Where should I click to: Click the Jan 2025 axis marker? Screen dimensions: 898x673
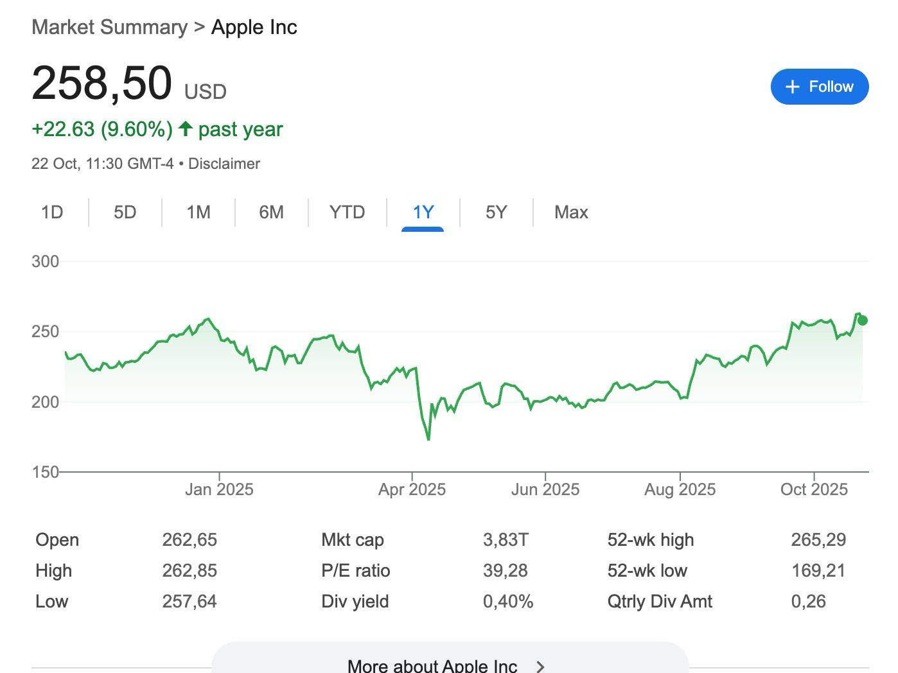click(x=219, y=489)
